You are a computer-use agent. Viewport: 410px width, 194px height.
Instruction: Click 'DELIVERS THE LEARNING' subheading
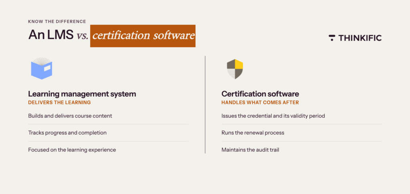tap(59, 103)
